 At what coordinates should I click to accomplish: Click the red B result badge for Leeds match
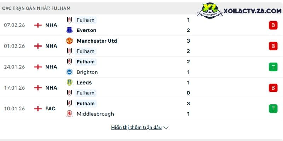273,88
